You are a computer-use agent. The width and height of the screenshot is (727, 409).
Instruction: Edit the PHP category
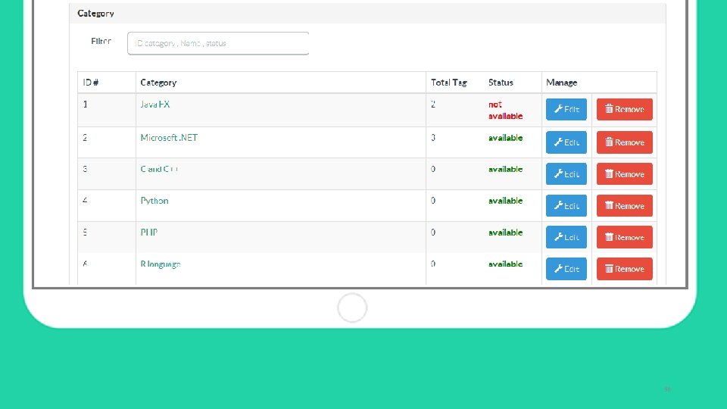[x=566, y=237]
